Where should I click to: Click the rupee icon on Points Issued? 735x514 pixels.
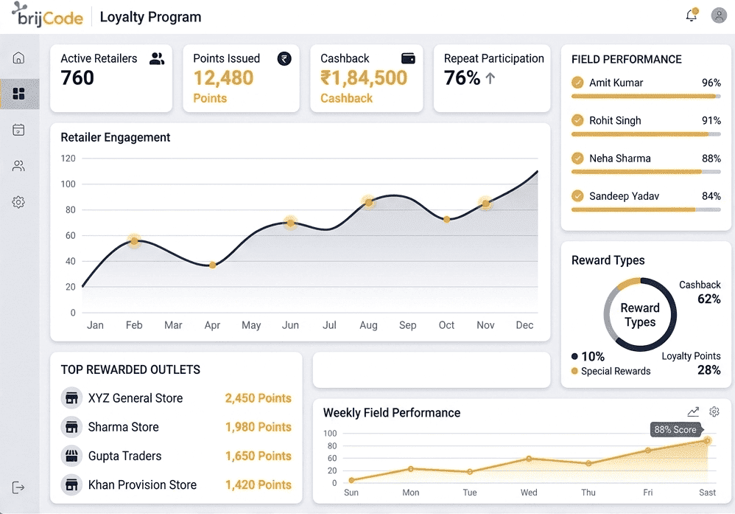(x=284, y=59)
